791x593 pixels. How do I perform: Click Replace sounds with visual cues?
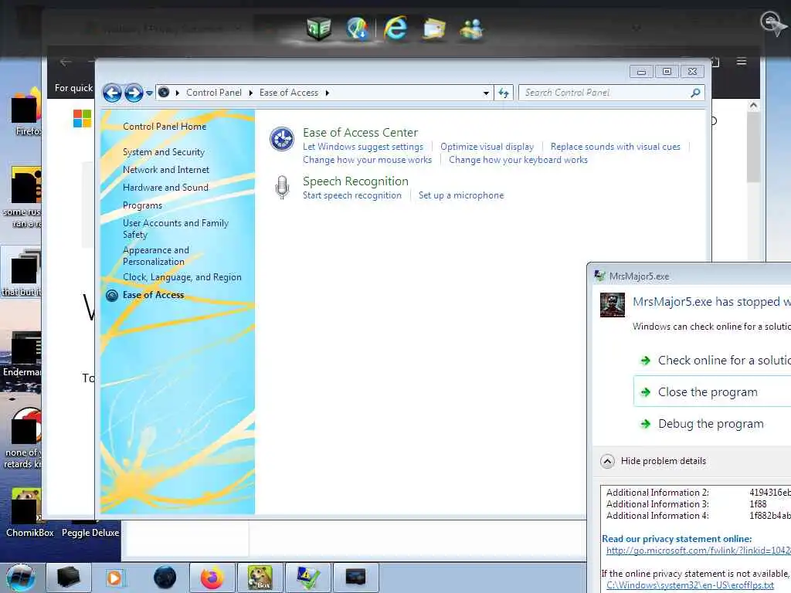point(615,147)
